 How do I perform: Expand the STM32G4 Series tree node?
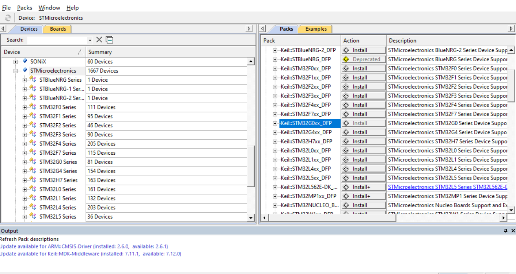24,171
